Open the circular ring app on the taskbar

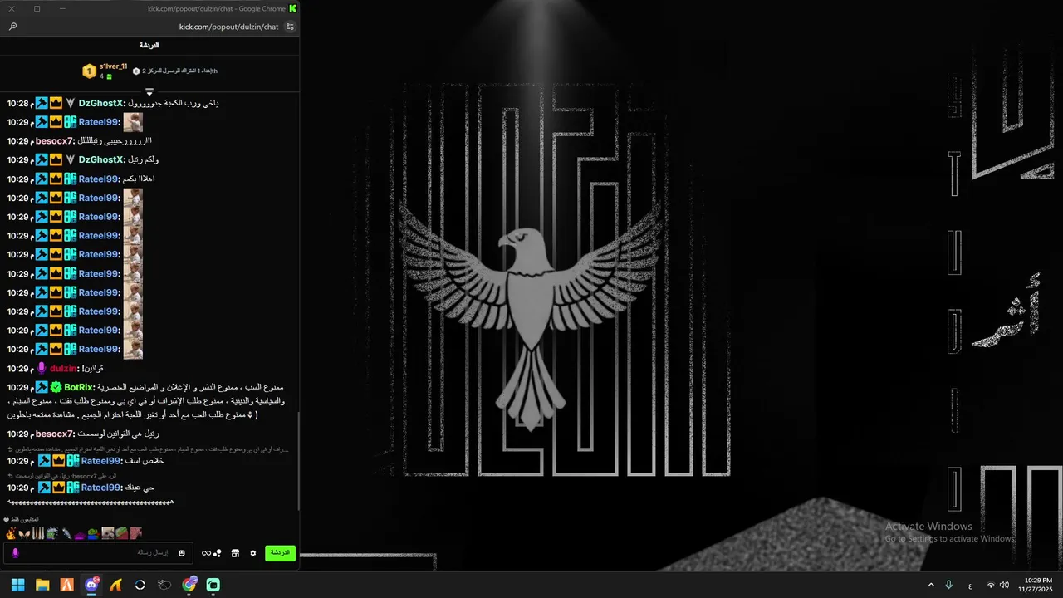[x=140, y=585]
